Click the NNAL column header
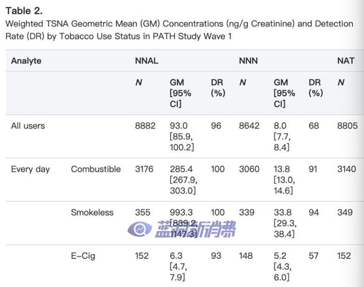Image resolution: width=364 pixels, height=287 pixels. pos(147,61)
